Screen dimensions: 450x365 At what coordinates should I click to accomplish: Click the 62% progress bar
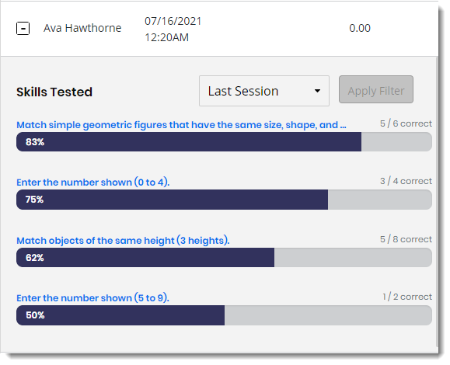click(224, 258)
